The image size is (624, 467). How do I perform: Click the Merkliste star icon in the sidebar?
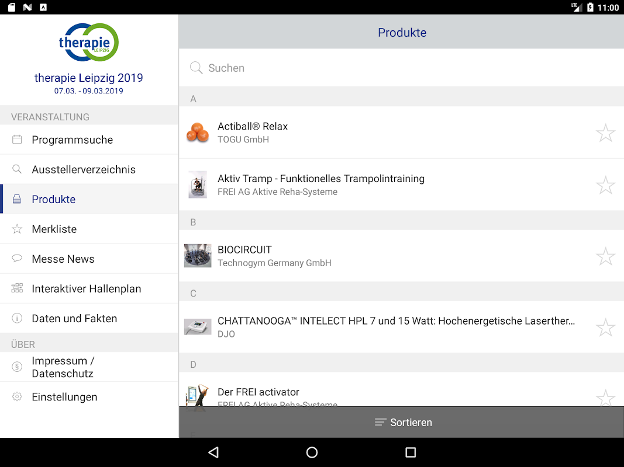coord(17,229)
